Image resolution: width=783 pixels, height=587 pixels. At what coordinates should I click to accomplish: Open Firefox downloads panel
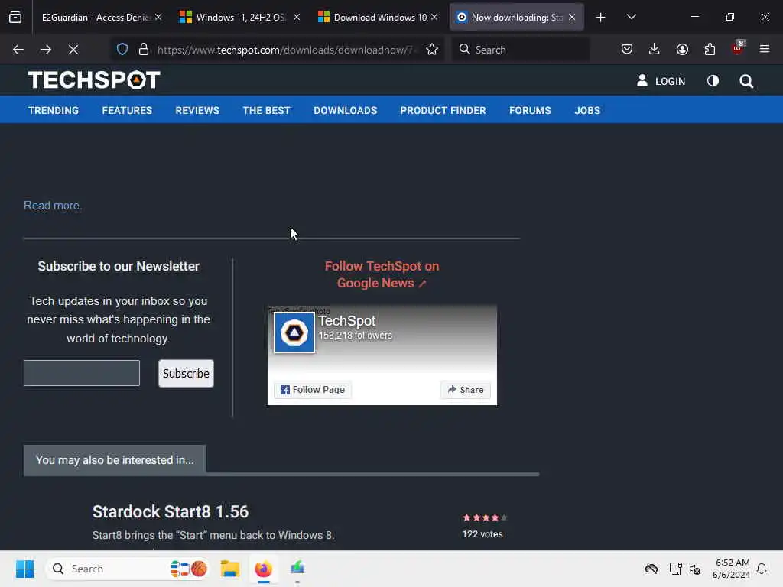coord(655,49)
